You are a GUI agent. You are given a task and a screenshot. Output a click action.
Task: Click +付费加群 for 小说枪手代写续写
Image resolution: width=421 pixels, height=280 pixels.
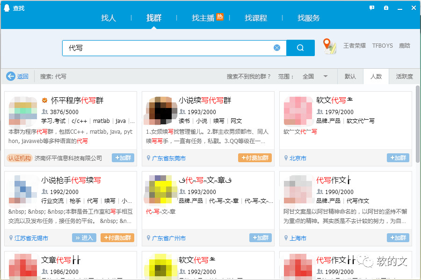click(x=117, y=237)
